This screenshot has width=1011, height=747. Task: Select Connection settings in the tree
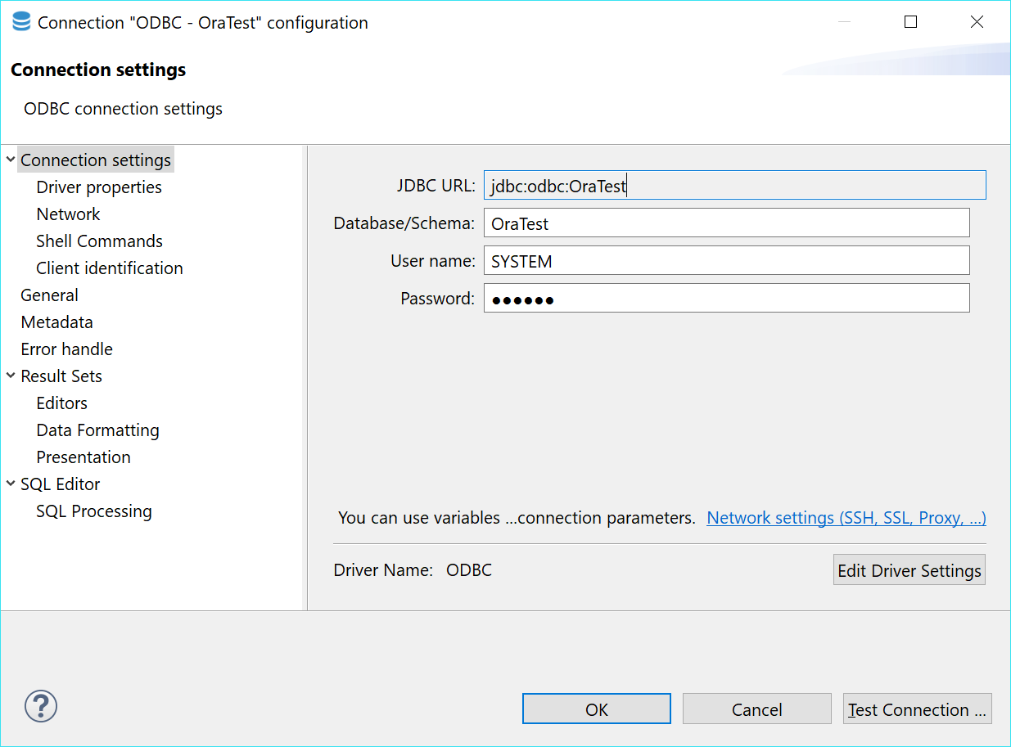(96, 160)
